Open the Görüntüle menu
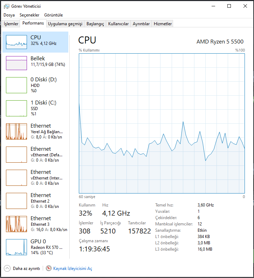254x278 pixels. click(54, 15)
